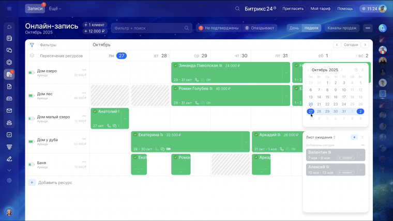The image size is (393, 221).
Task: Expand sidebar with the down chevron
Action: tap(9, 170)
